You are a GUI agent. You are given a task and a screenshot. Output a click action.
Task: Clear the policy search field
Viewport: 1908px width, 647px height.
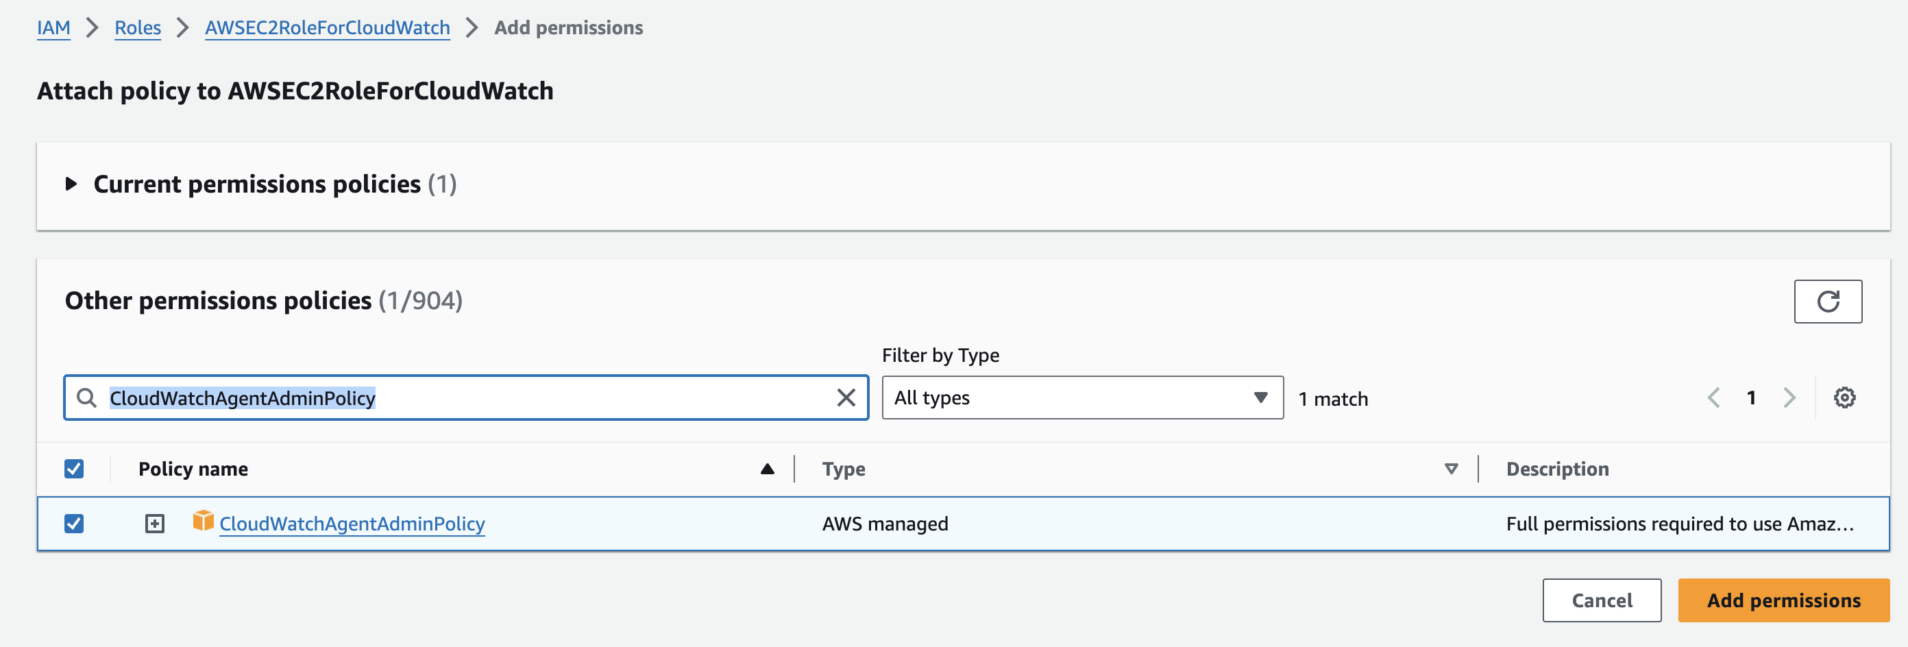(x=845, y=398)
